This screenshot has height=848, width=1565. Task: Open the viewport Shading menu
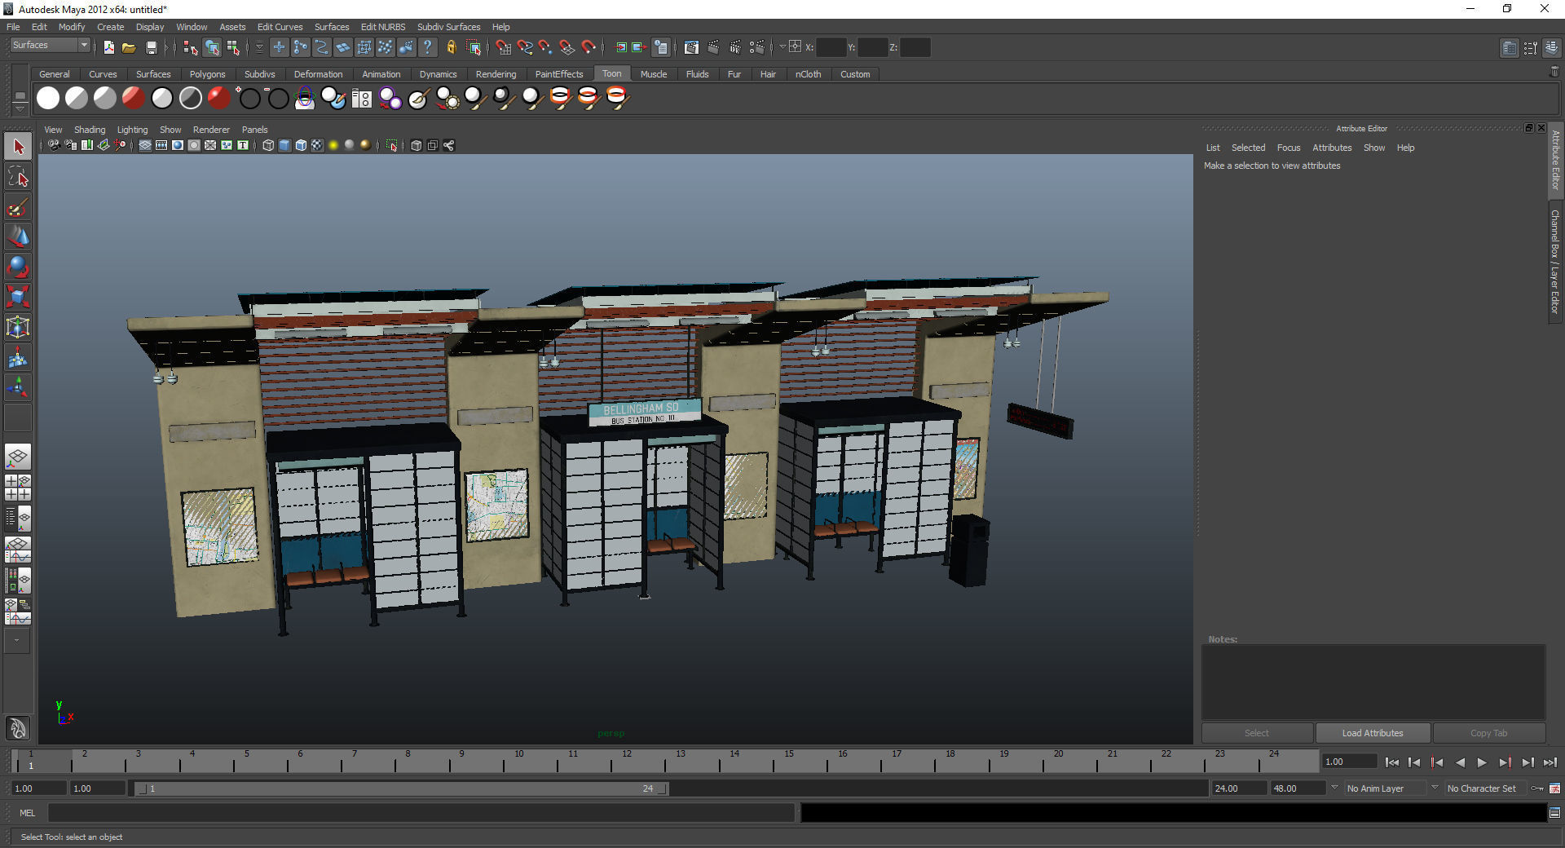pyautogui.click(x=90, y=130)
